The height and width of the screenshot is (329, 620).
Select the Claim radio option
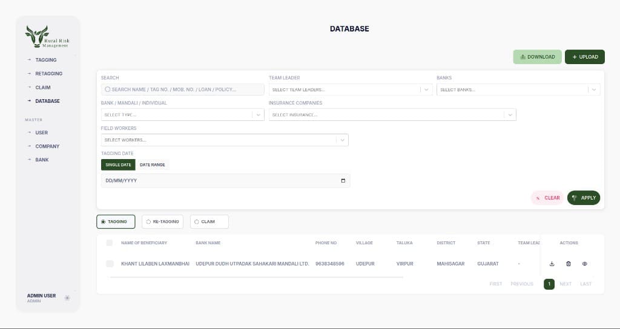tap(209, 221)
